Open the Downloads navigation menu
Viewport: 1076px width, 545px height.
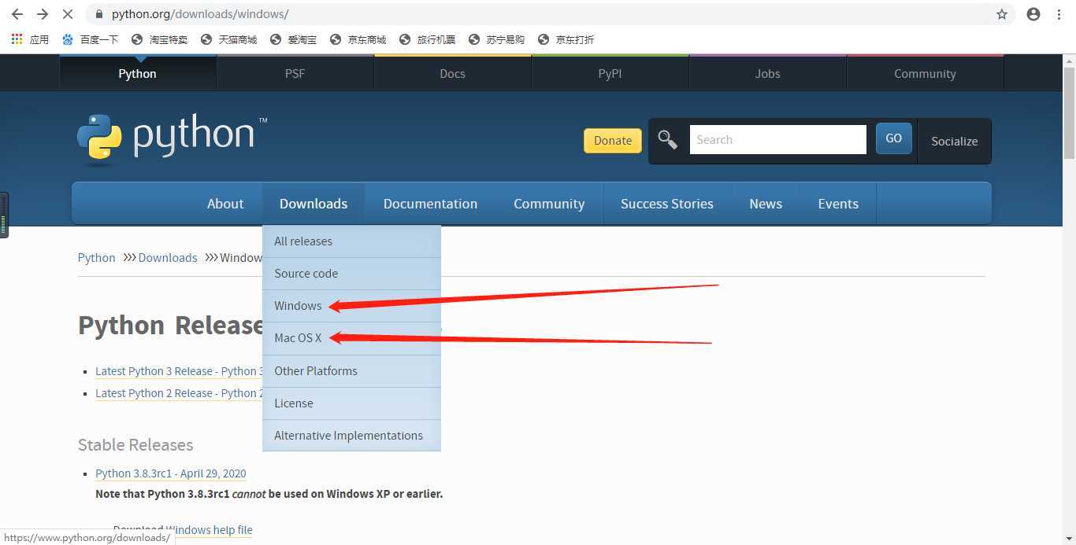coord(314,204)
